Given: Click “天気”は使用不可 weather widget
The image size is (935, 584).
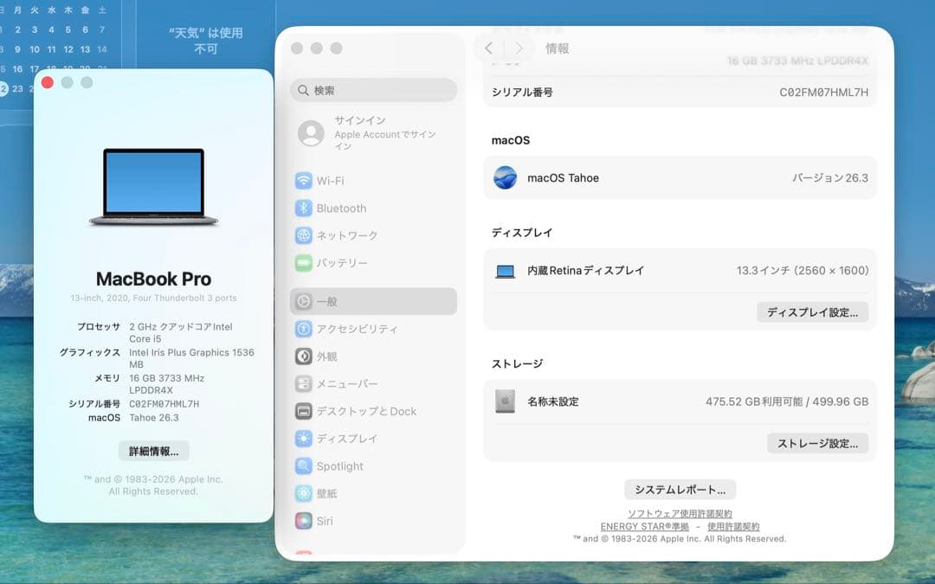Looking at the screenshot, I should pos(206,41).
